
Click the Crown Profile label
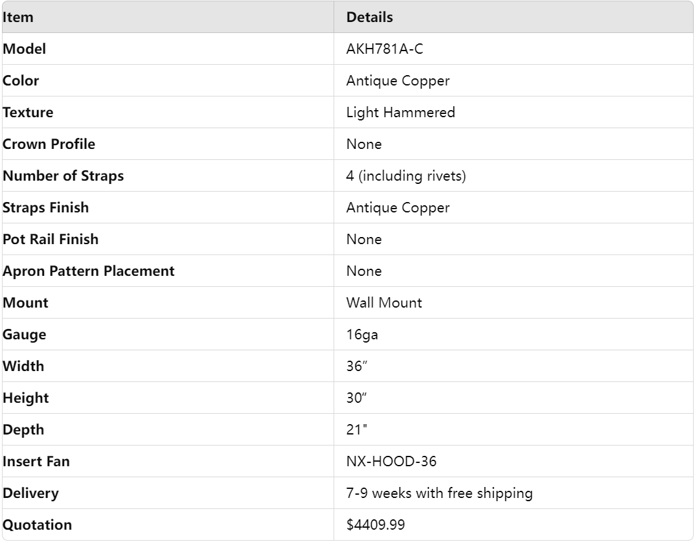tap(49, 144)
